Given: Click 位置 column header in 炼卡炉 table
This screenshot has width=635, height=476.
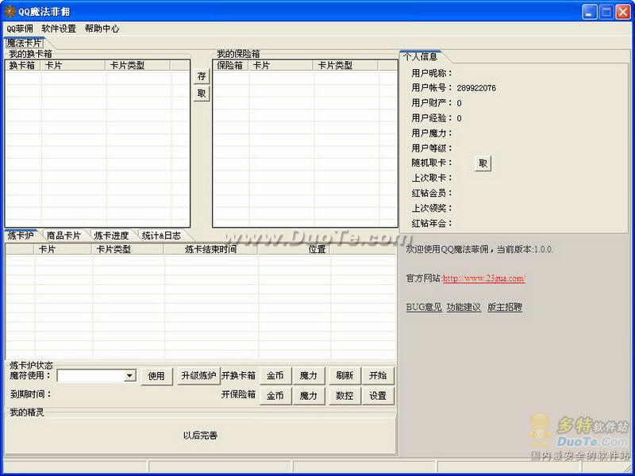Looking at the screenshot, I should (294, 249).
